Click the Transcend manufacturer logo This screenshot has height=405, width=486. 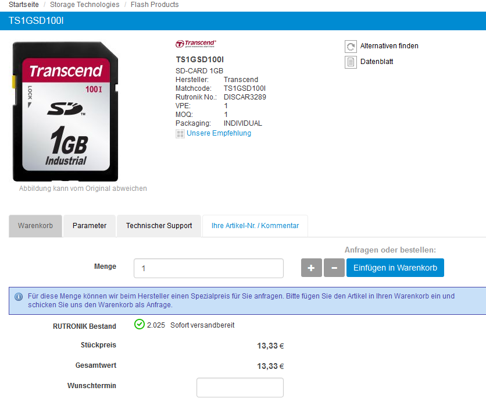(195, 44)
